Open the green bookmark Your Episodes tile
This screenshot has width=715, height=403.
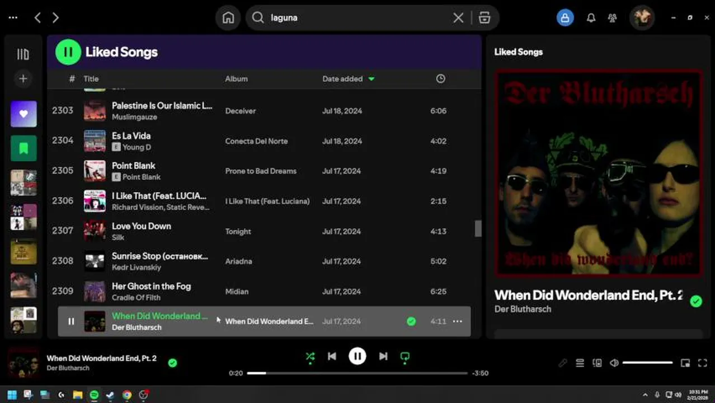tap(23, 148)
